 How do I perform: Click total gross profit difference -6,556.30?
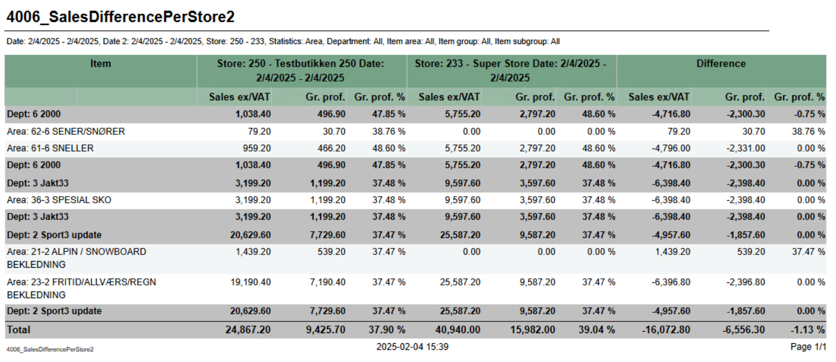coord(744,330)
